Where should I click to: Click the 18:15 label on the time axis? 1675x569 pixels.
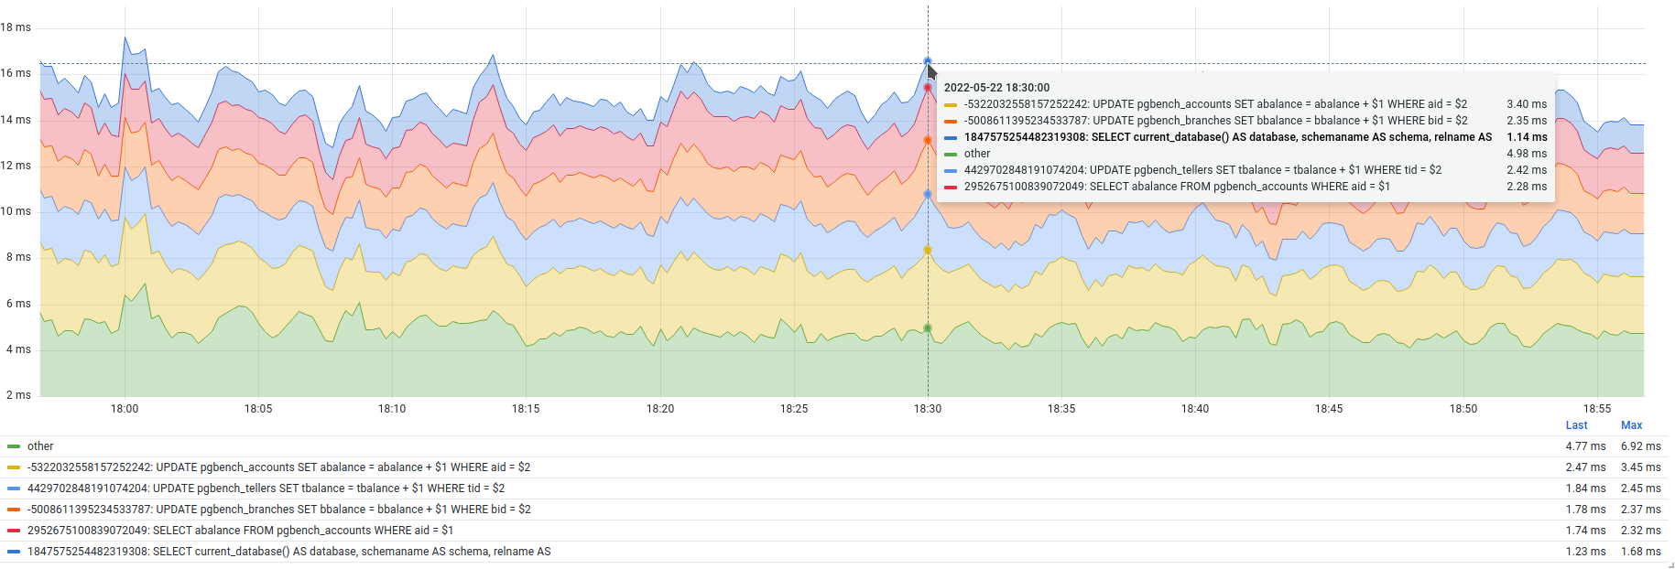(526, 409)
